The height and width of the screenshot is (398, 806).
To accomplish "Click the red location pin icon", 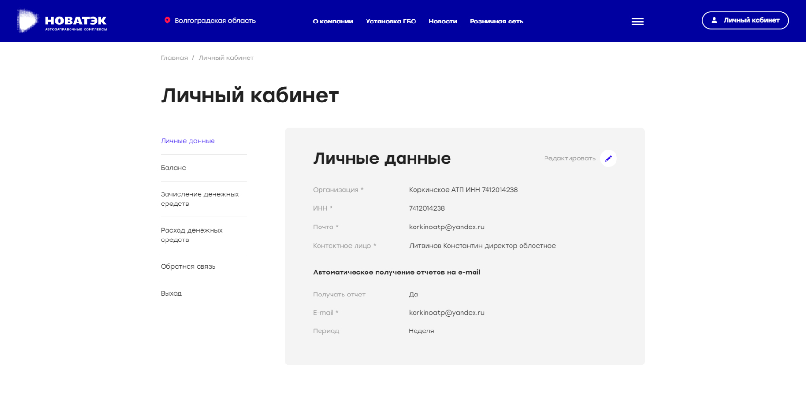I will pos(167,20).
